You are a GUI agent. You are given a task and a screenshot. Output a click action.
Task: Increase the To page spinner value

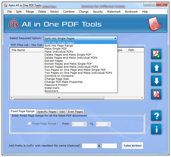[109, 123]
